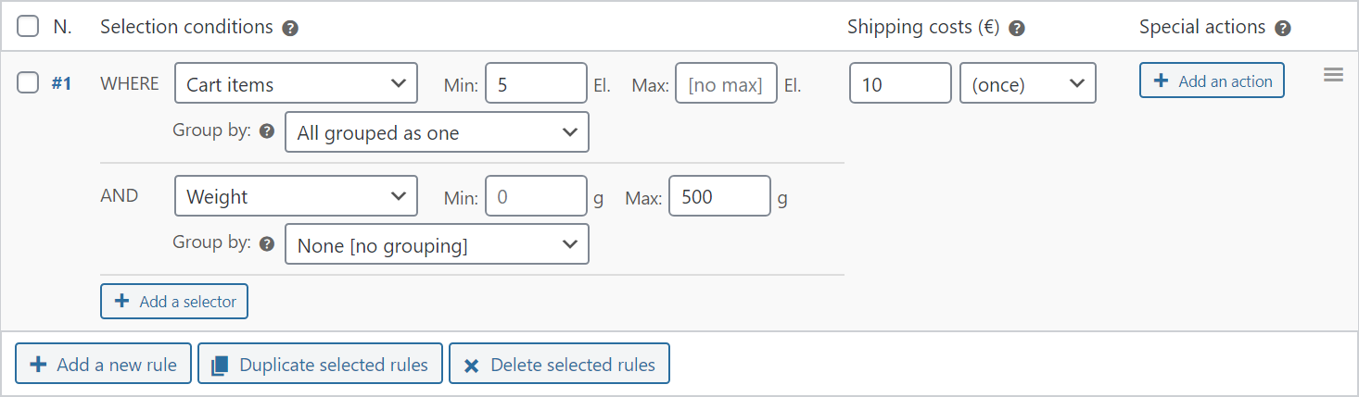The width and height of the screenshot is (1359, 397).
Task: Expand the None [no grouping] dropdown
Action: pos(437,244)
